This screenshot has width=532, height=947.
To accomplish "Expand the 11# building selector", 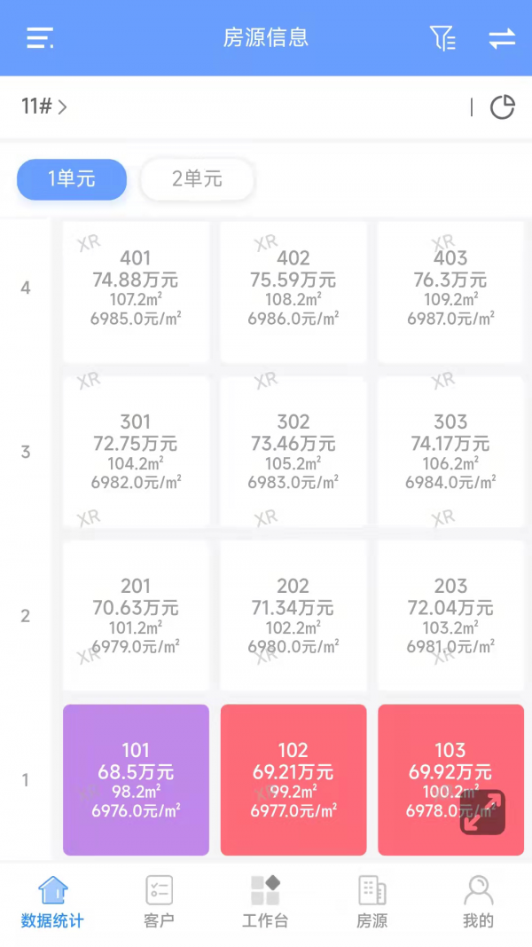I will pos(44,107).
